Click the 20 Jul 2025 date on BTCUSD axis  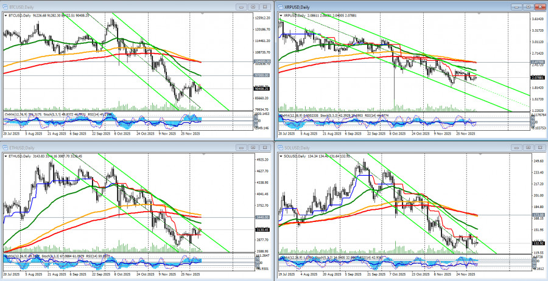click(x=11, y=133)
